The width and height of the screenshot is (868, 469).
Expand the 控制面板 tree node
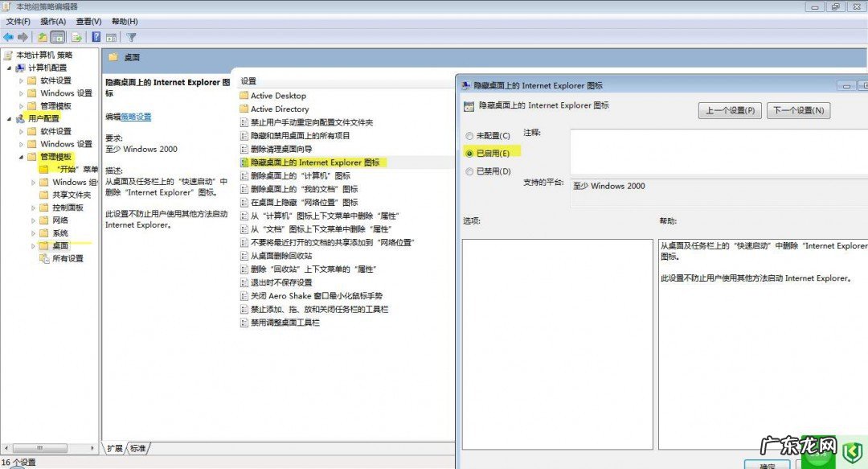33,208
